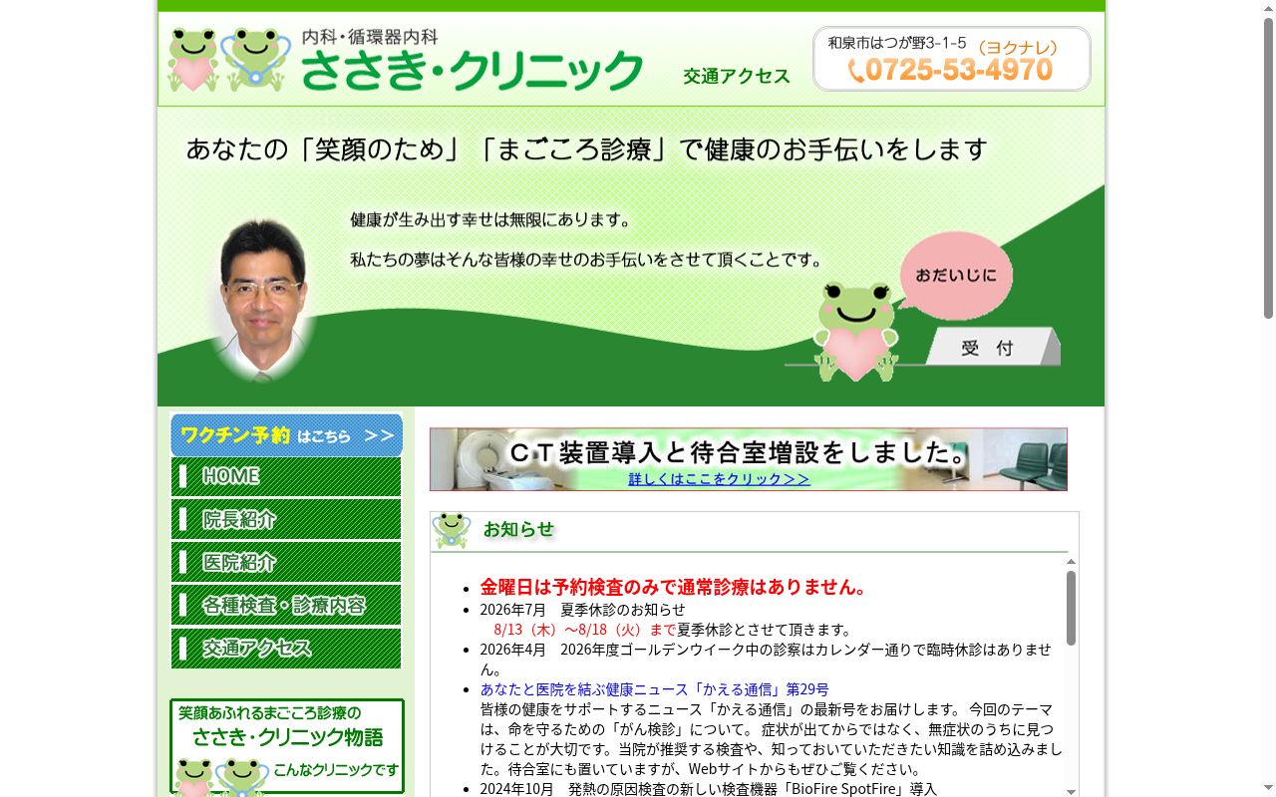Open the 医院紹介 menu item
This screenshot has width=1276, height=797.
pos(286,562)
